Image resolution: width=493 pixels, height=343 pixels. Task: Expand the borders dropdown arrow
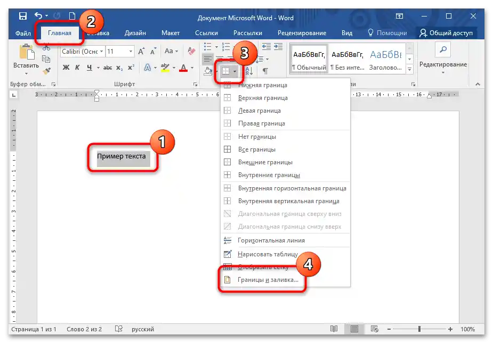pyautogui.click(x=235, y=71)
